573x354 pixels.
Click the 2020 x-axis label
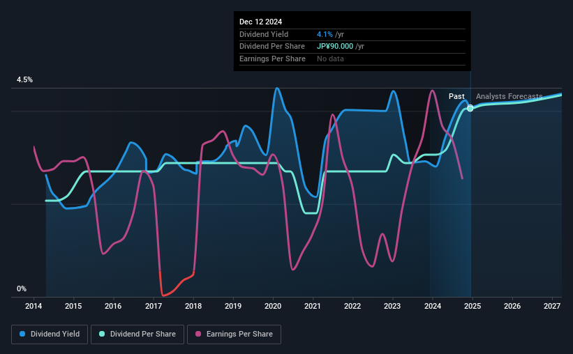tap(273, 306)
